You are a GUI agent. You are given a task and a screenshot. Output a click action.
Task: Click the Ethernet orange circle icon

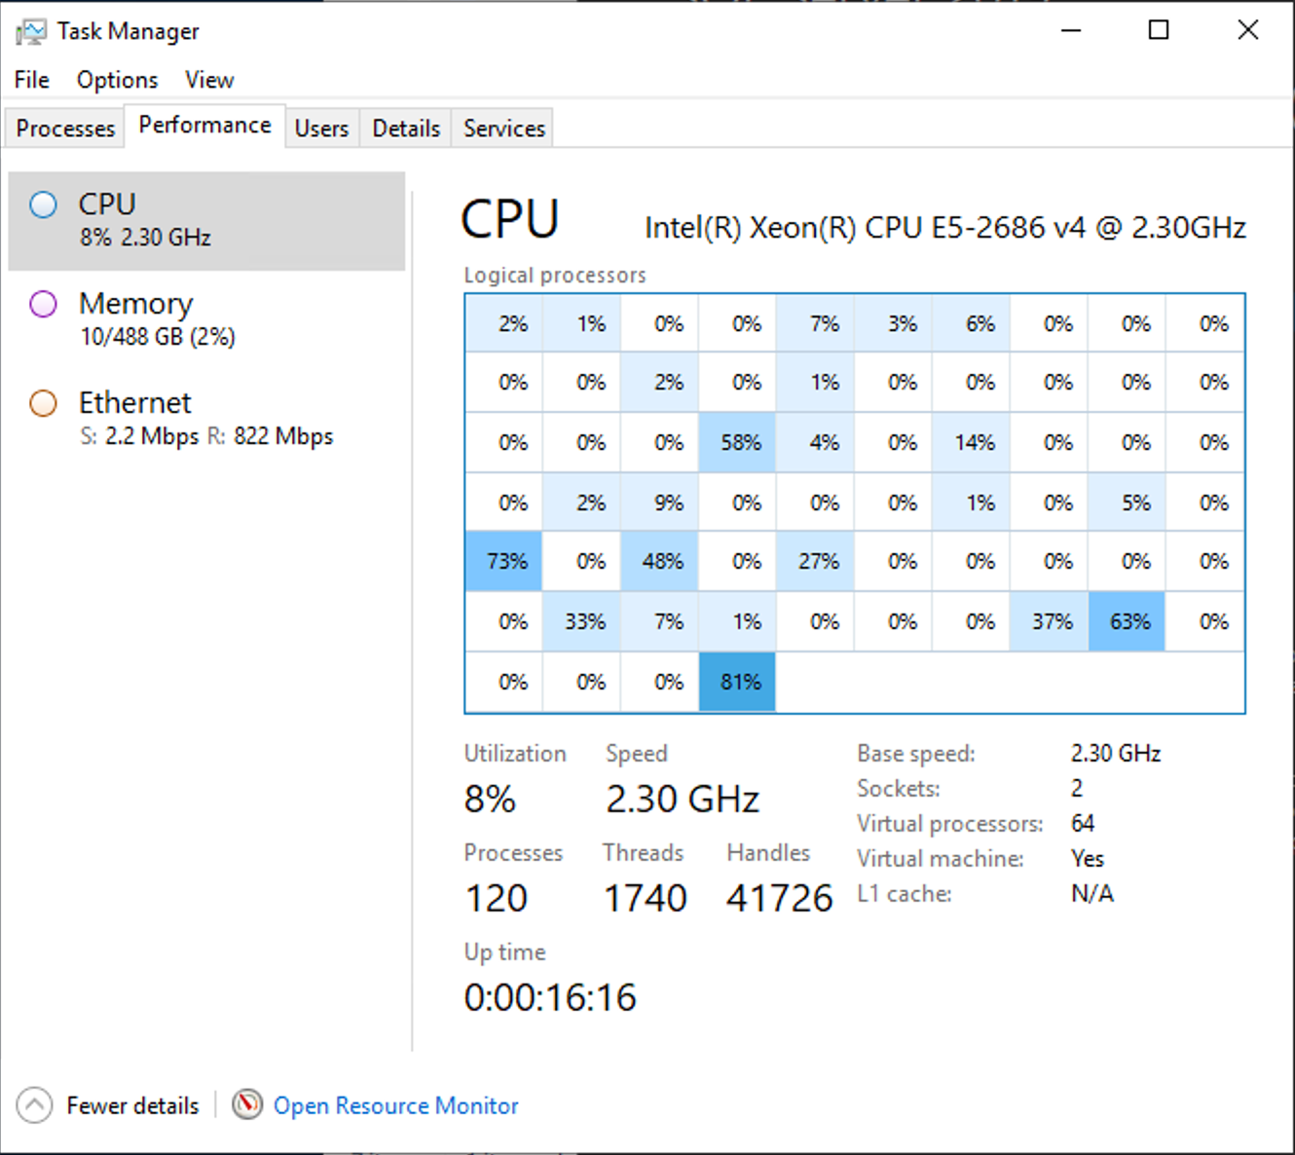click(44, 403)
